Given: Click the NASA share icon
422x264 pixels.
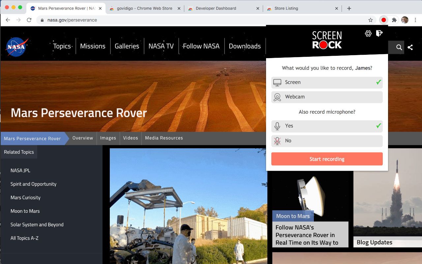Looking at the screenshot, I should (410, 47).
